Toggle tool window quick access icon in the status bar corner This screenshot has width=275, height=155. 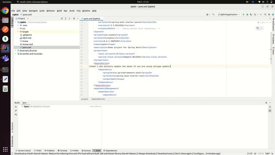12,154
